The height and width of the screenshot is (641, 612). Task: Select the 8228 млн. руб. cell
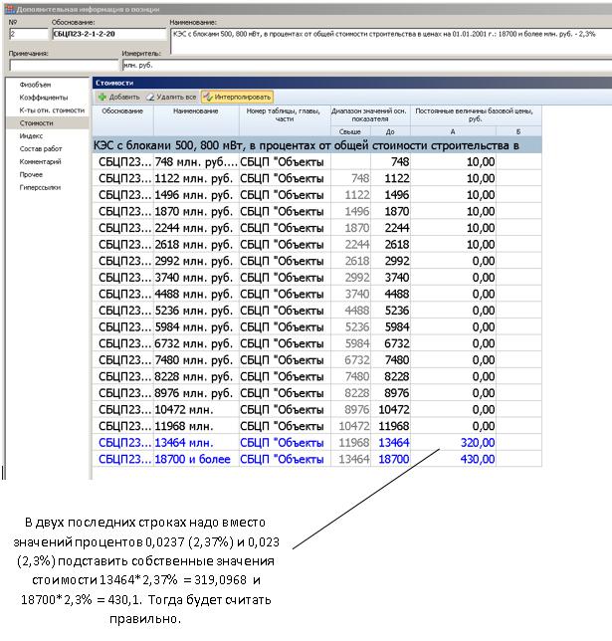point(196,376)
